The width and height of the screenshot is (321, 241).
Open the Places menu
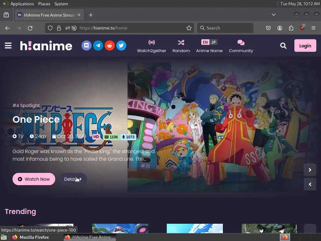click(x=44, y=4)
